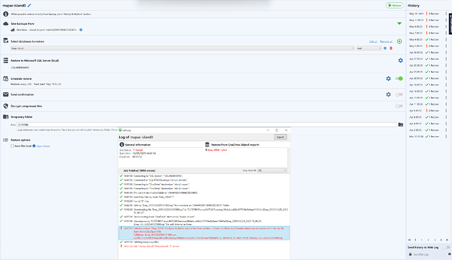The height and width of the screenshot is (260, 452).
Task: Open the Log records filter dropdown
Action: pos(272,170)
